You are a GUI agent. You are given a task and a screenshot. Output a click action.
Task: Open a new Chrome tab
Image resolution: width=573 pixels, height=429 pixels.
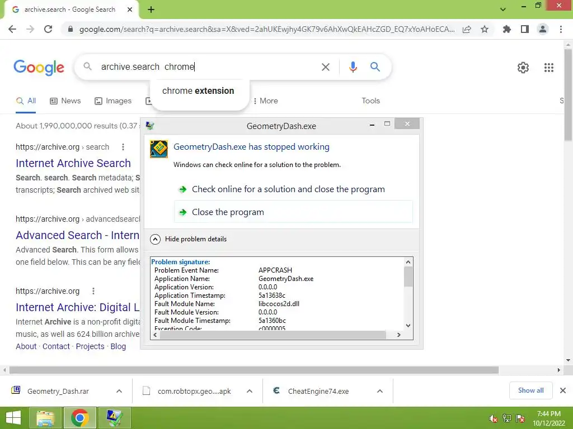pyautogui.click(x=151, y=10)
